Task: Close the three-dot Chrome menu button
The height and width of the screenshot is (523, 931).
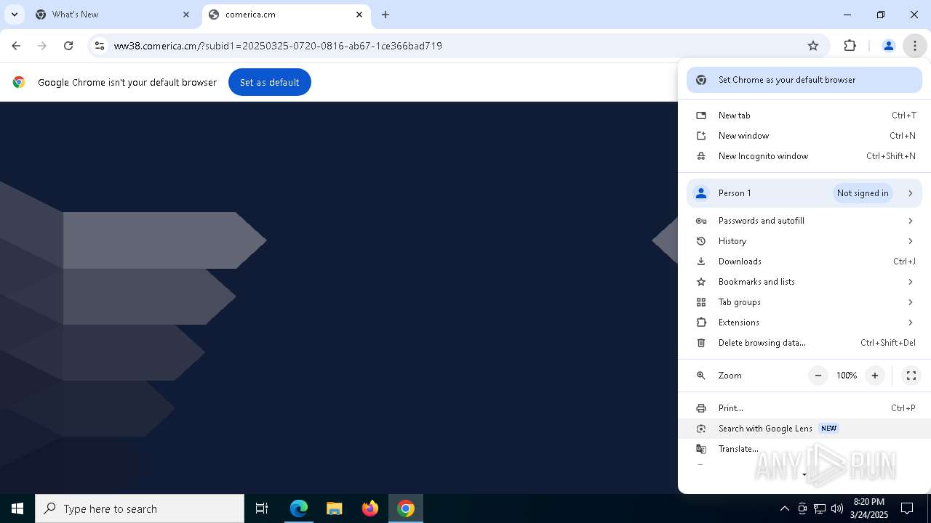Action: (x=914, y=46)
